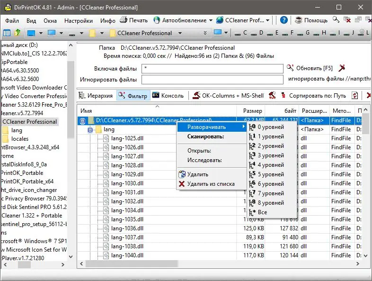Select 3 уровней expand level
The width and height of the screenshot is (372, 281).
[272, 155]
